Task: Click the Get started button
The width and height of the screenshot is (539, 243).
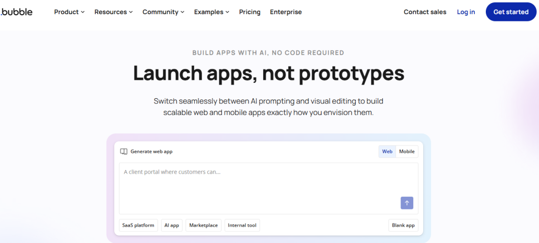Action: 511,12
